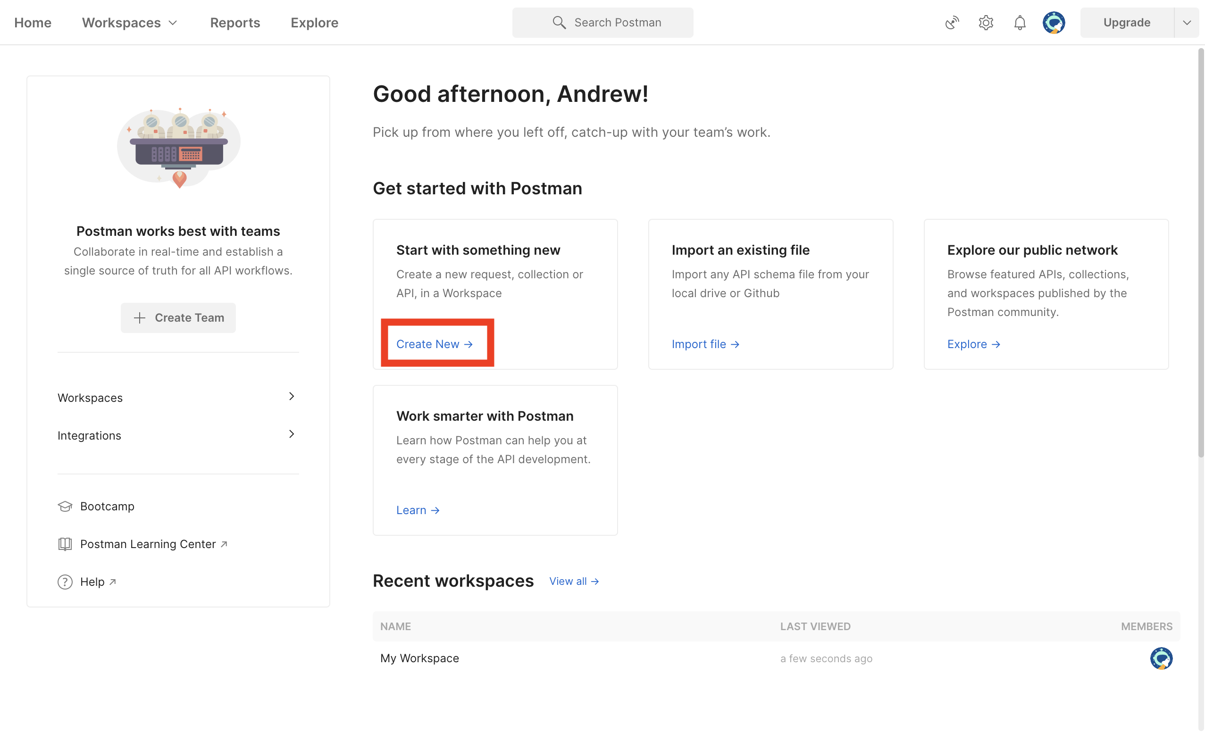Click the Create New link
1205x732 pixels.
click(x=435, y=344)
